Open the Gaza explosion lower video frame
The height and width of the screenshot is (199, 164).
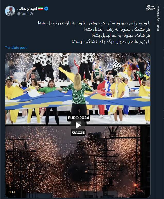point(78,162)
